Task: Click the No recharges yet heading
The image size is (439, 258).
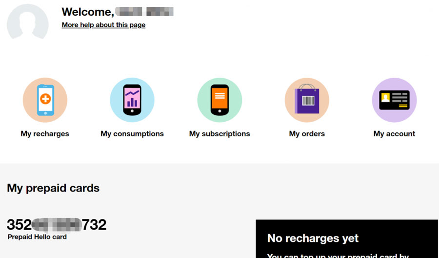Action: point(313,238)
